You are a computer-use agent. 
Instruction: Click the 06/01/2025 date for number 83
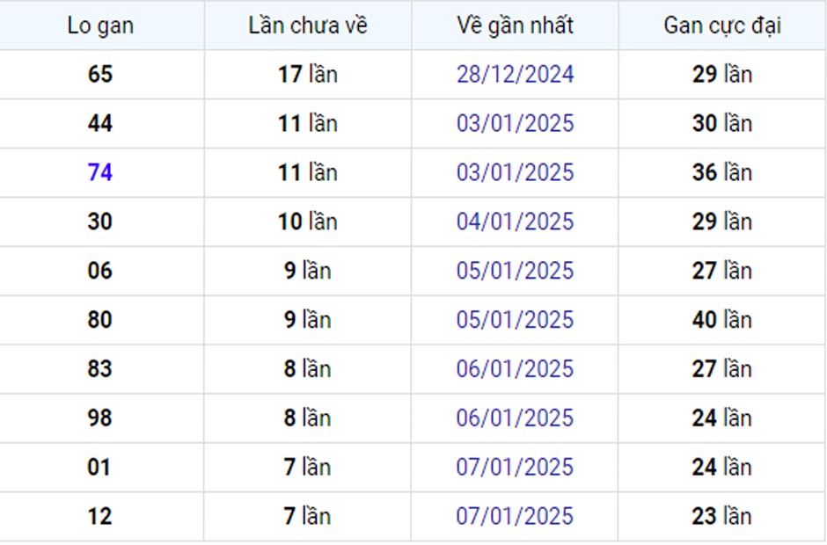515,368
